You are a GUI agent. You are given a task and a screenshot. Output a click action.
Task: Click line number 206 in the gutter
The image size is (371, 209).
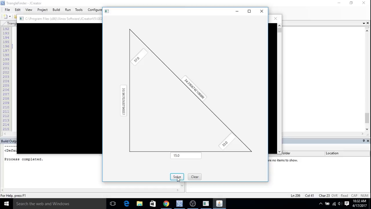[x=6, y=90]
